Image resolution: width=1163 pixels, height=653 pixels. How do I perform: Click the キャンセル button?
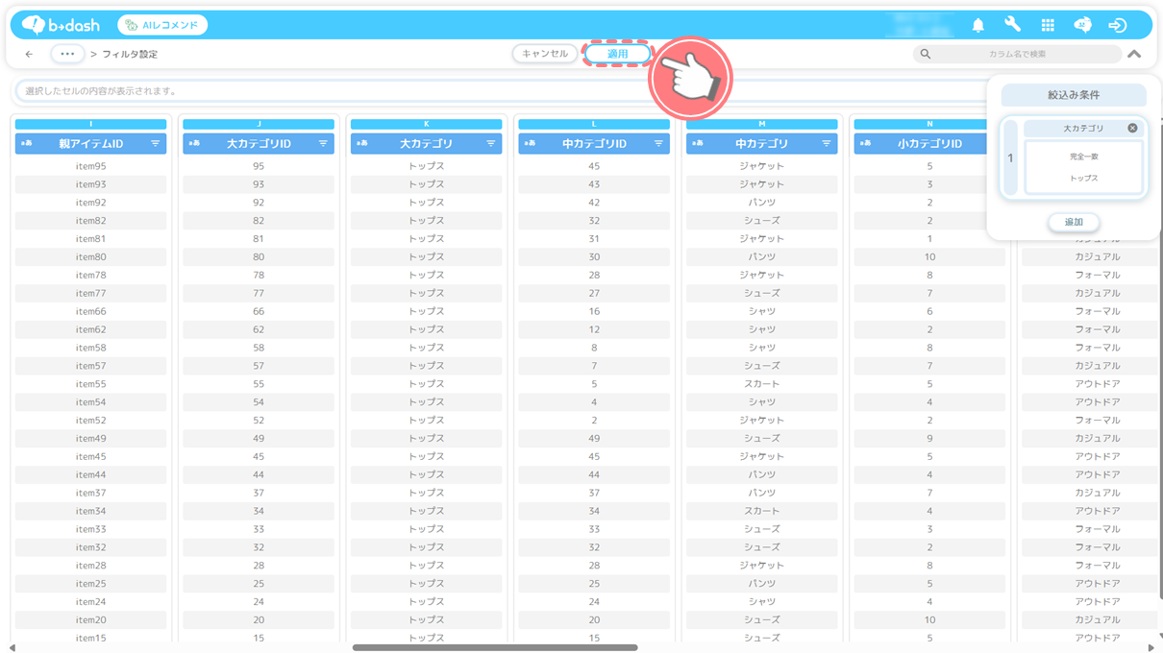[x=545, y=54]
